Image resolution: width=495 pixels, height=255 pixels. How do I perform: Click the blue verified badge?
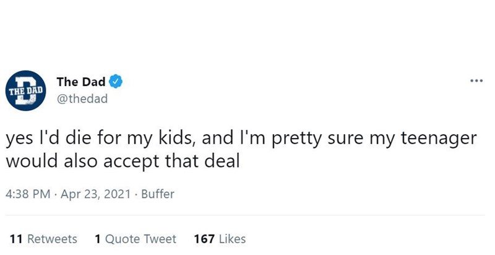click(x=116, y=82)
